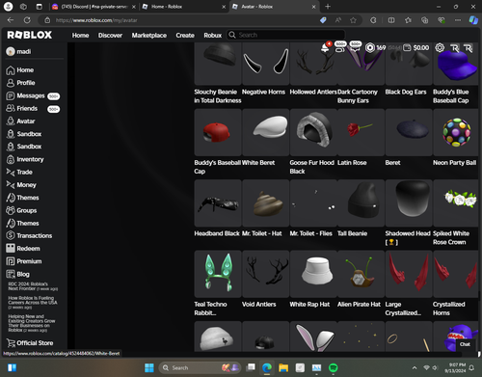Screen dimensions: 482x377
Task: Open the Chat button at bottom right
Action: pyautogui.click(x=465, y=344)
